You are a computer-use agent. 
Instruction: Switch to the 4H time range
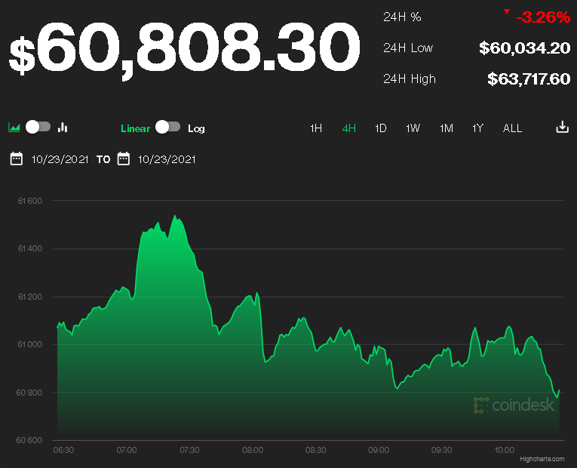pyautogui.click(x=349, y=128)
